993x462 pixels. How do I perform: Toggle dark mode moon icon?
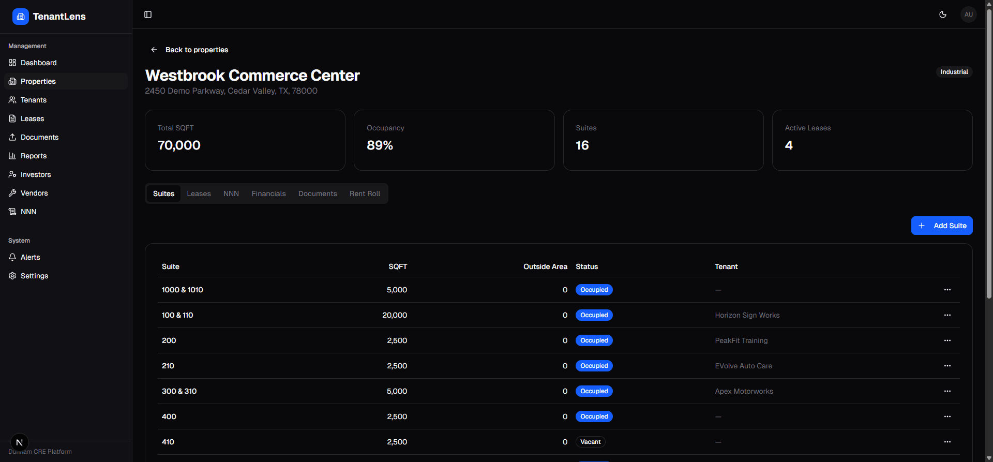[943, 14]
